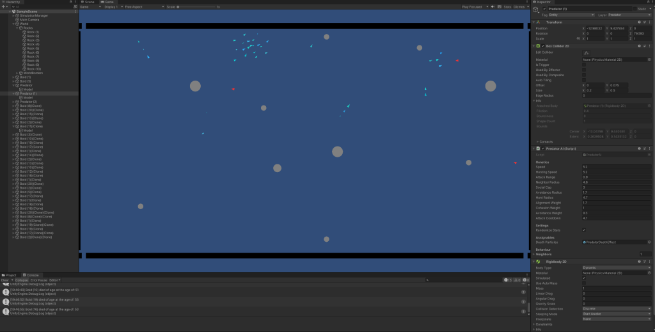The height and width of the screenshot is (332, 655).
Task: Click the Hierarchy add object plus button
Action: click(3, 6)
